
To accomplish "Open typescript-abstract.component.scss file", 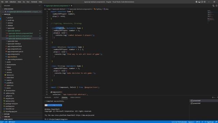I will coord(20,36).
